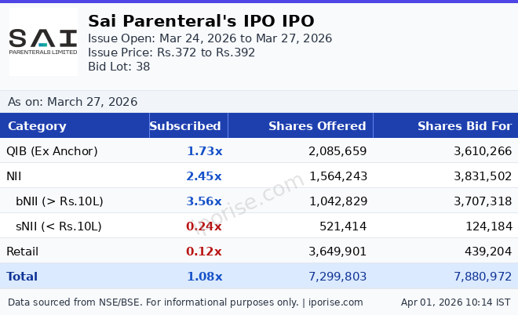Click the Shares Bid For header
The width and height of the screenshot is (518, 315).
[464, 126]
